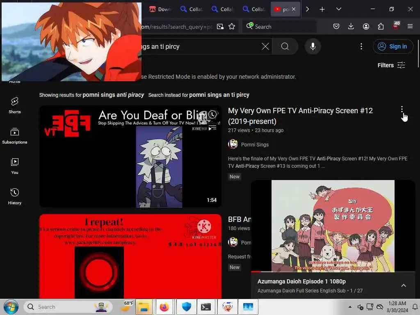Open Windows Start button
The width and height of the screenshot is (420, 315).
(x=11, y=307)
